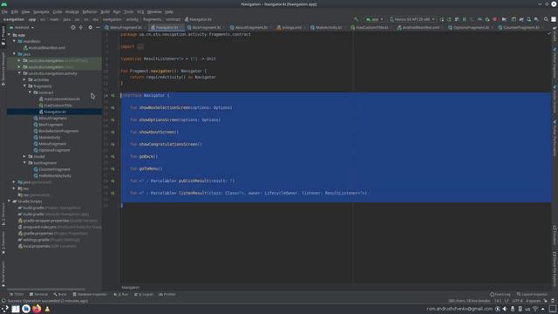Expand the model package node
This screenshot has height=314, width=558.
click(25, 156)
